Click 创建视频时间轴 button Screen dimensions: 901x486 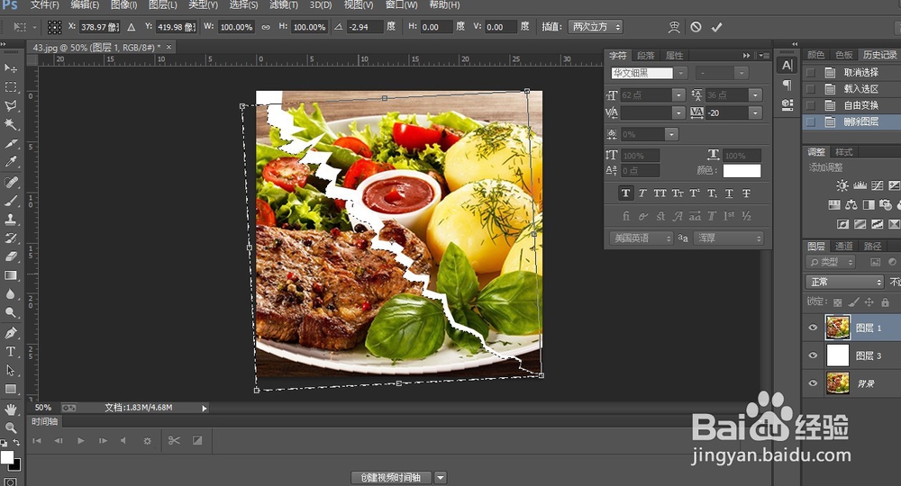pos(391,477)
